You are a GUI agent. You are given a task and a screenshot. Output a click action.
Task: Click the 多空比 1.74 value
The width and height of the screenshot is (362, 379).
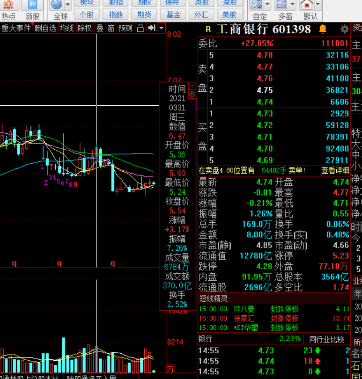pos(341,287)
